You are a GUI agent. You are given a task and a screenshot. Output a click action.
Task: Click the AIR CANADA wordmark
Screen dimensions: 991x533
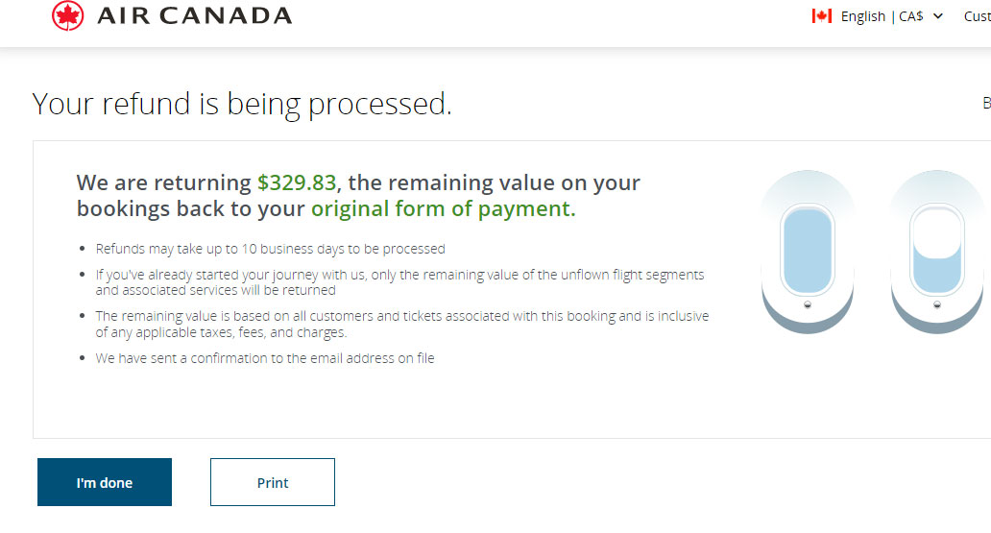pos(195,15)
